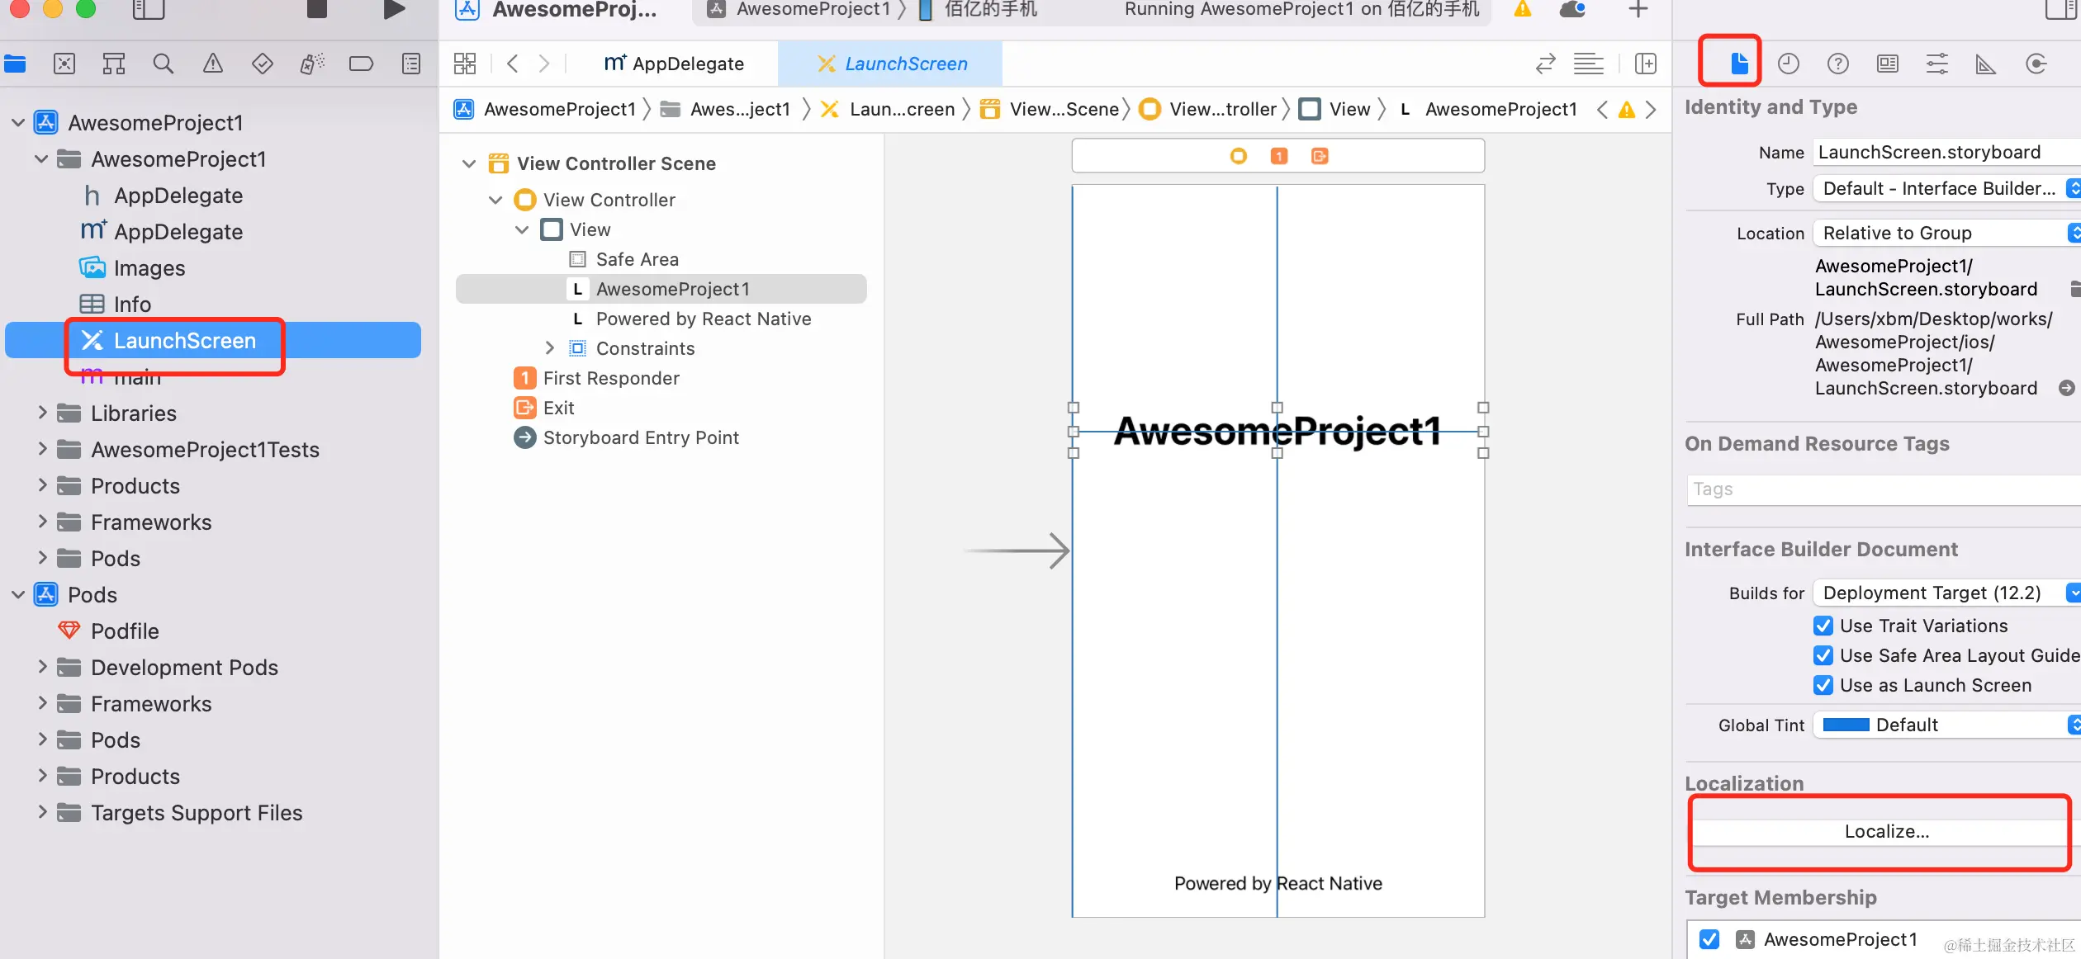Viewport: 2081px width, 959px height.
Task: Click the Global Tint blue color swatch
Action: tap(1846, 725)
